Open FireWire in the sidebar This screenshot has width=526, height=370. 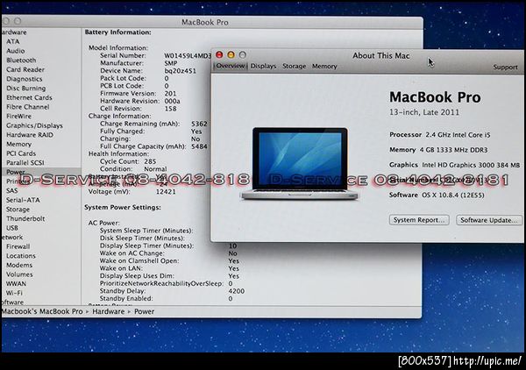point(18,117)
